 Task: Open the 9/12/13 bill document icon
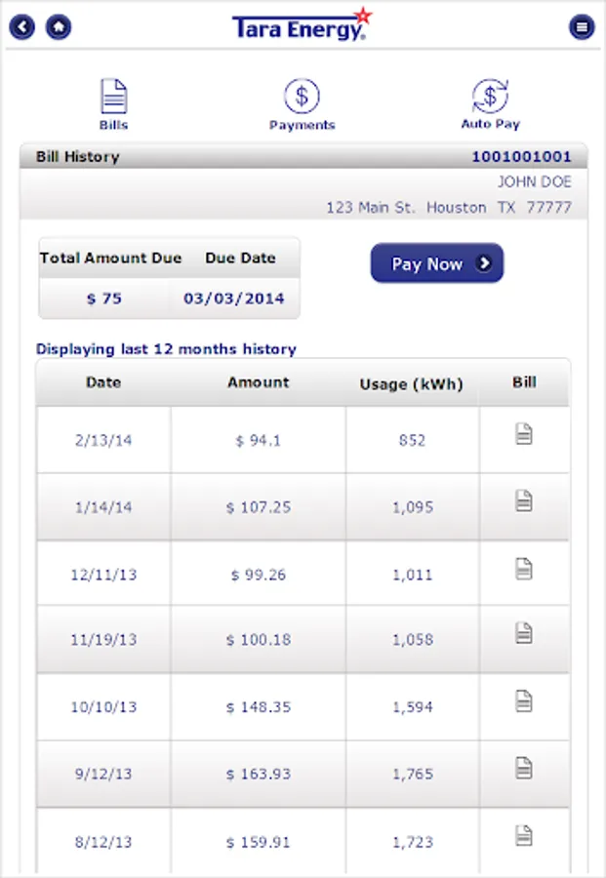click(x=524, y=768)
